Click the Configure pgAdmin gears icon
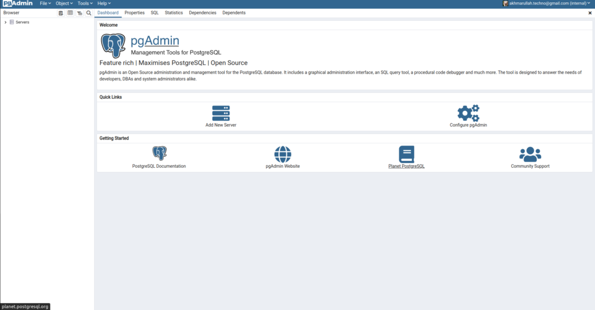This screenshot has height=310, width=595. pyautogui.click(x=468, y=113)
